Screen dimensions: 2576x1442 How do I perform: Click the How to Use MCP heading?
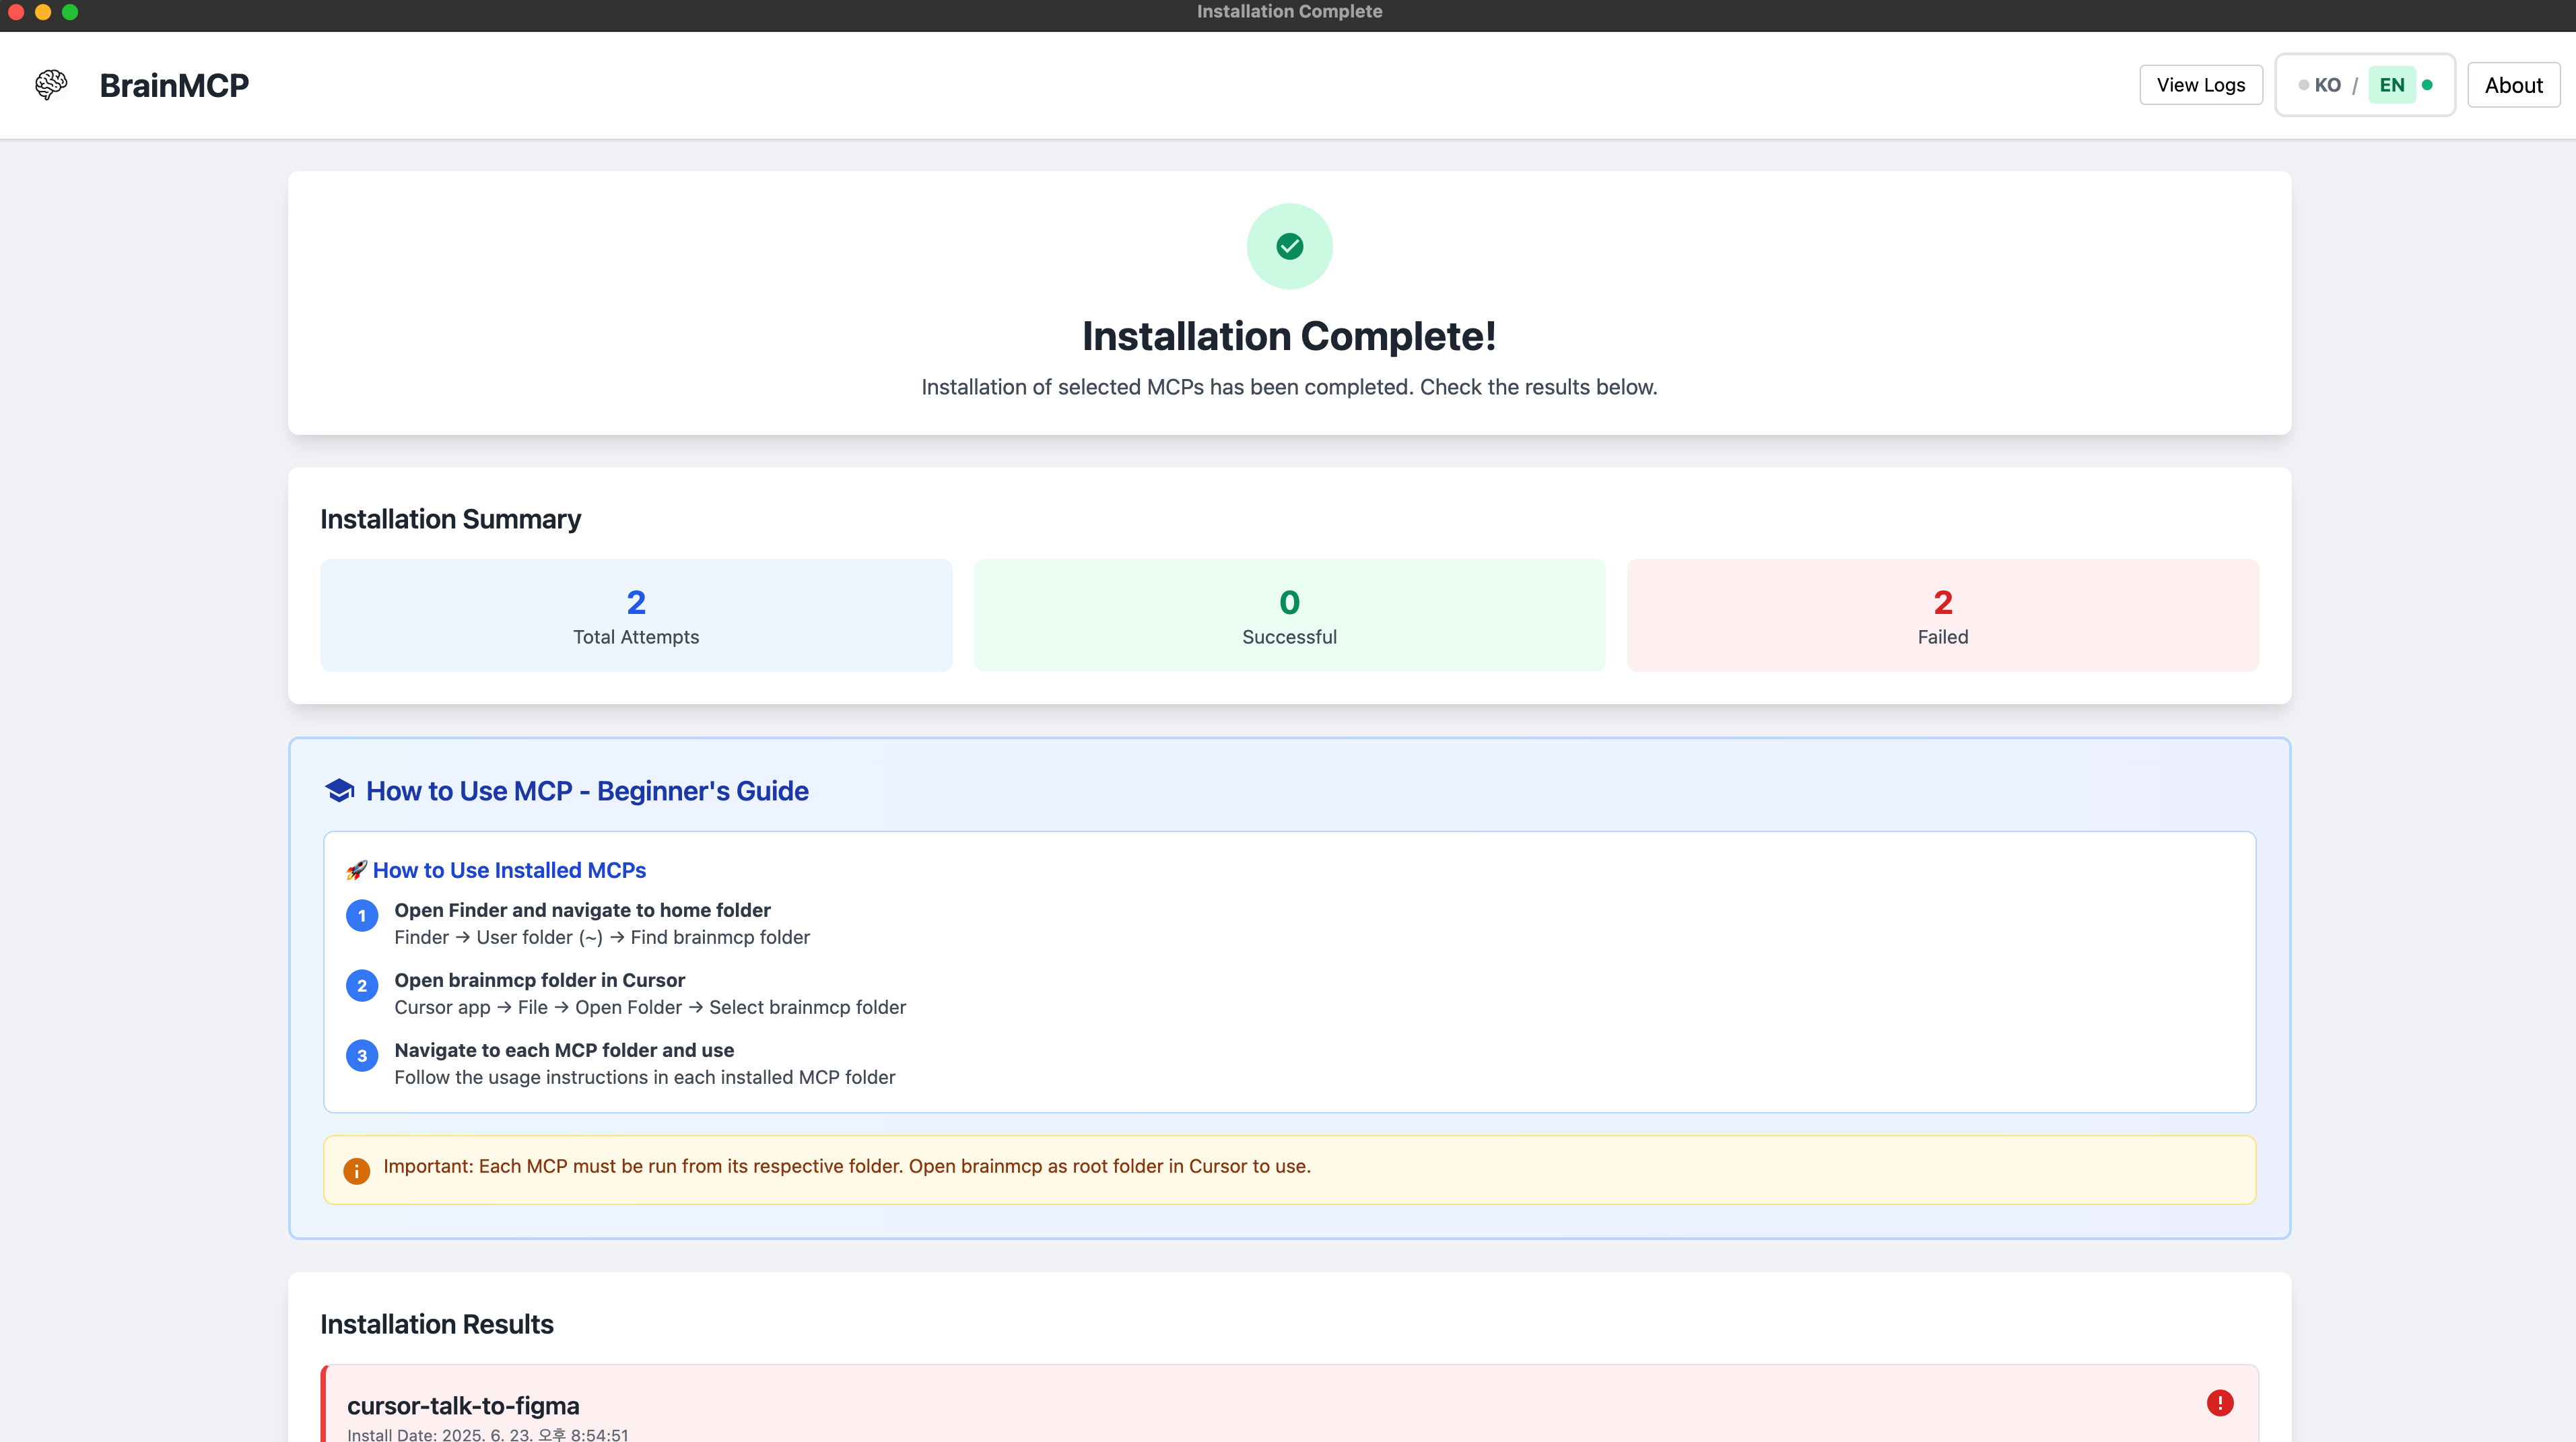pos(587,791)
